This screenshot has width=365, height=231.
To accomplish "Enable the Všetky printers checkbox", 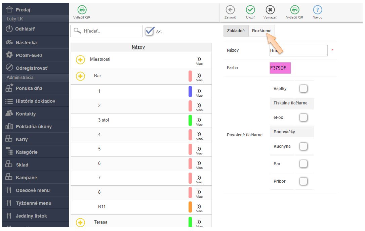I will [x=303, y=89].
